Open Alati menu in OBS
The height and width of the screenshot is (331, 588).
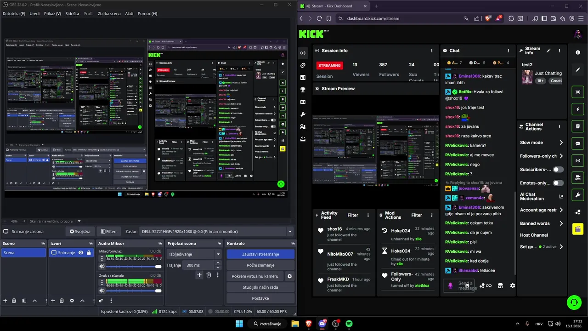pyautogui.click(x=129, y=14)
